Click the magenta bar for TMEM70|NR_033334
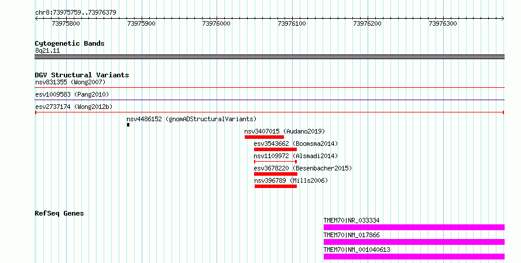Image resolution: width=521 pixels, height=263 pixels. 414,227
